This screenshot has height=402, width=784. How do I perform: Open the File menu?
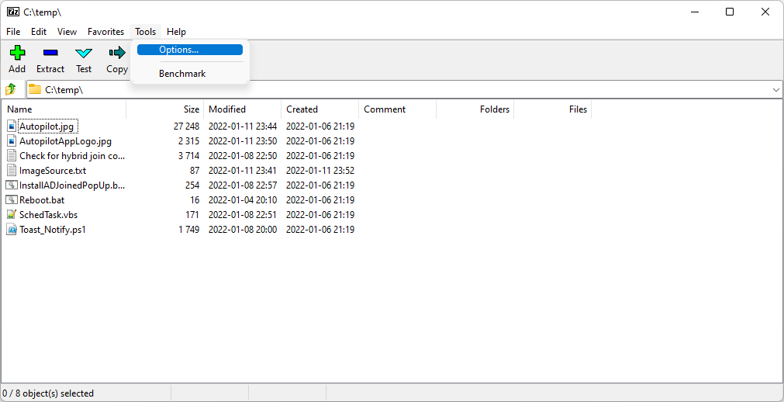click(13, 32)
